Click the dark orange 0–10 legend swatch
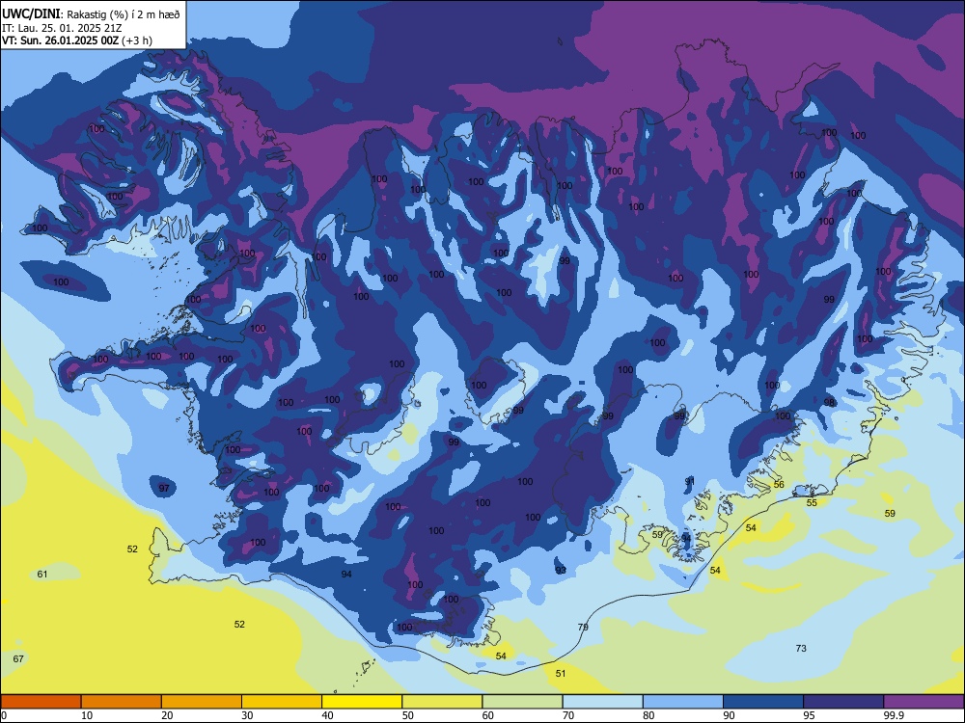 point(41,702)
